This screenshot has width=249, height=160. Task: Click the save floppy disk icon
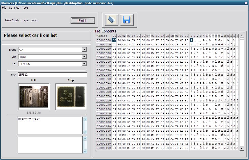(x=127, y=20)
